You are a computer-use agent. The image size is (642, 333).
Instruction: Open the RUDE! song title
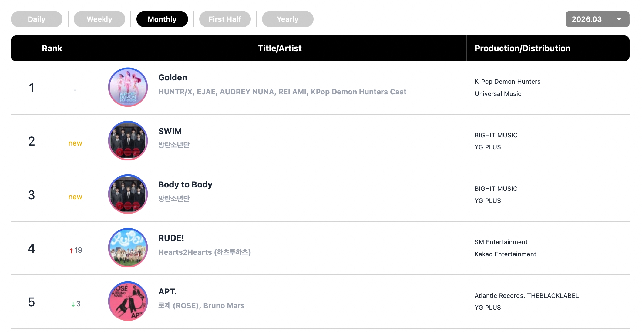point(171,238)
